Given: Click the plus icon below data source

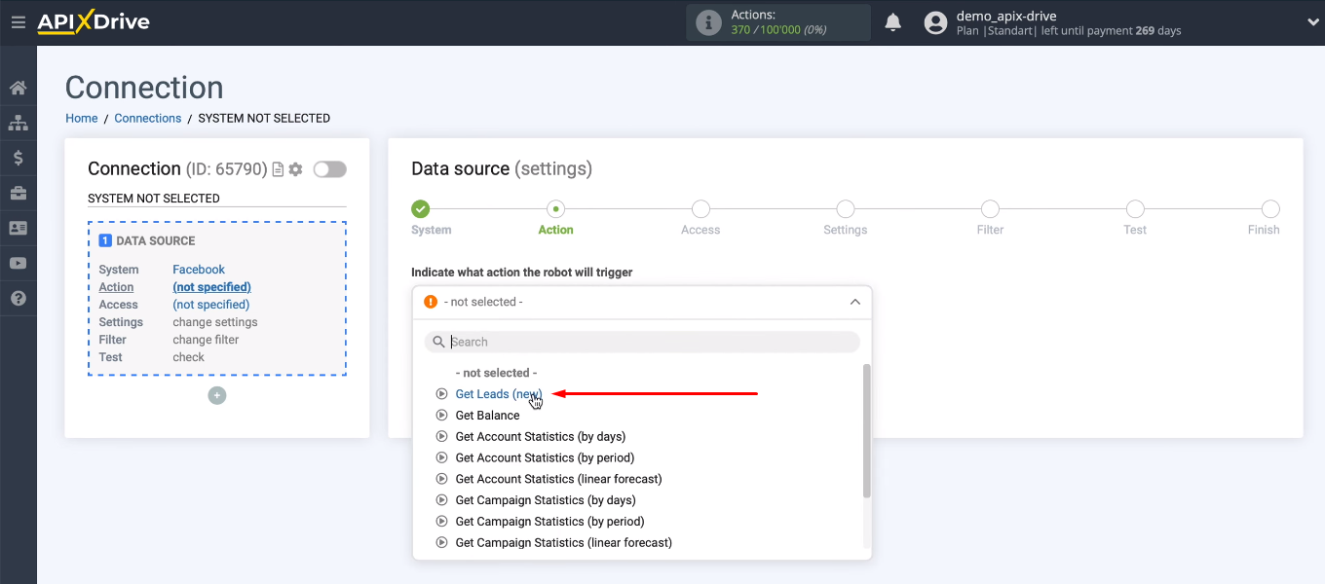Looking at the screenshot, I should point(217,395).
